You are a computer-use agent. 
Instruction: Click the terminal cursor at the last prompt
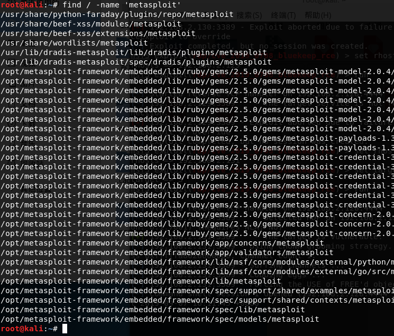click(65, 329)
